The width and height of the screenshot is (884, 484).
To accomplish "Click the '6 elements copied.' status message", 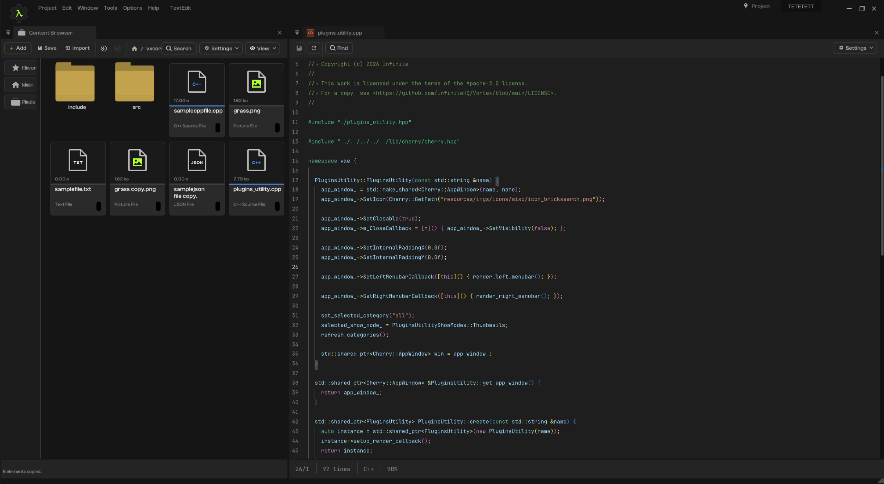I will [x=22, y=471].
